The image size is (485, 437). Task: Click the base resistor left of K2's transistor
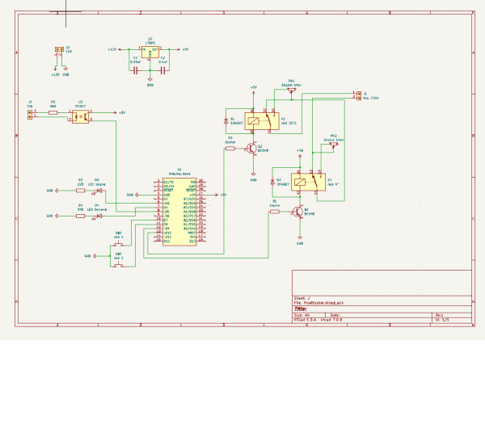[275, 212]
